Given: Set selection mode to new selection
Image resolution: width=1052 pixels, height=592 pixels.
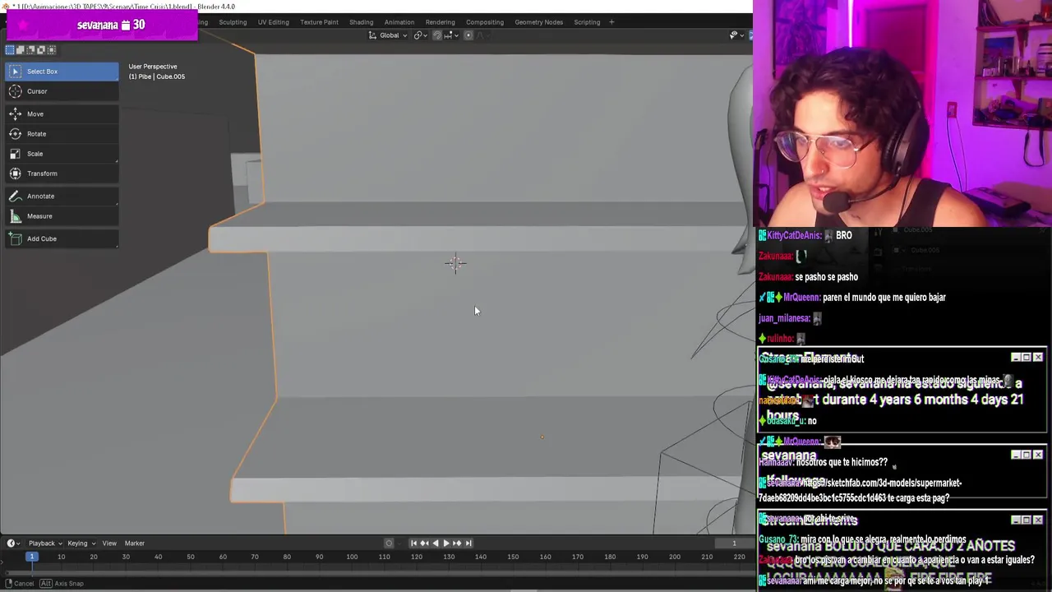Looking at the screenshot, I should coord(10,50).
